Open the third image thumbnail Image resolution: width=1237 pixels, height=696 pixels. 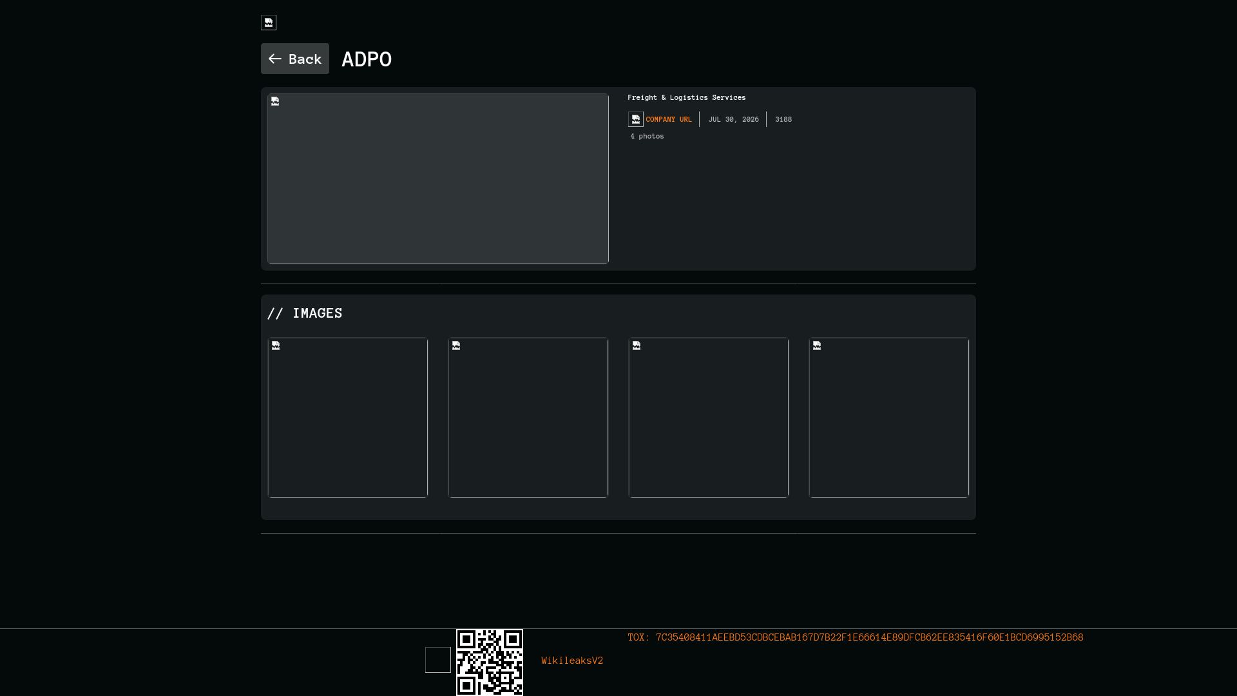pyautogui.click(x=709, y=418)
